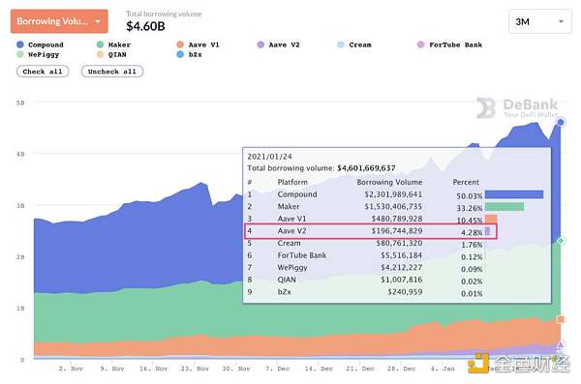Open the Borrowing Volume dropdown
The height and width of the screenshot is (384, 581).
59,21
